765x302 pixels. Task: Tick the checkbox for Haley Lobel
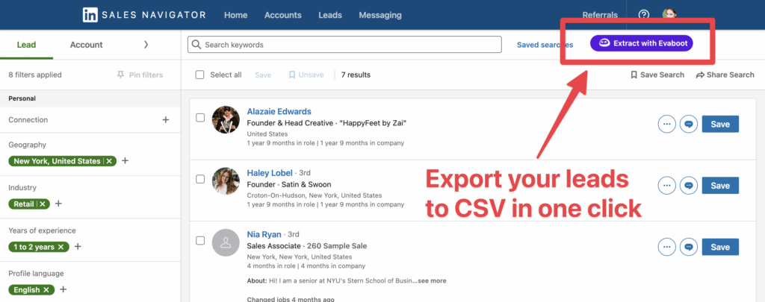click(200, 179)
